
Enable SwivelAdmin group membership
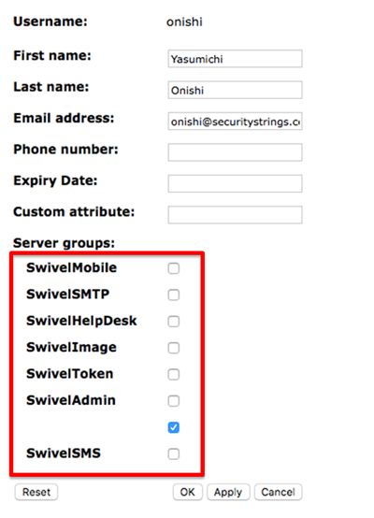pos(174,401)
